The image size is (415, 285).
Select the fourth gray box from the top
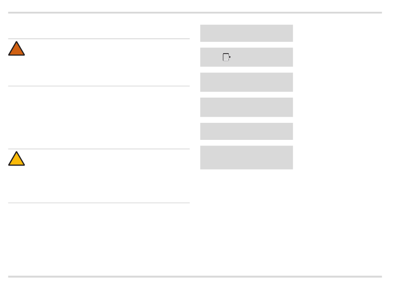tap(246, 107)
